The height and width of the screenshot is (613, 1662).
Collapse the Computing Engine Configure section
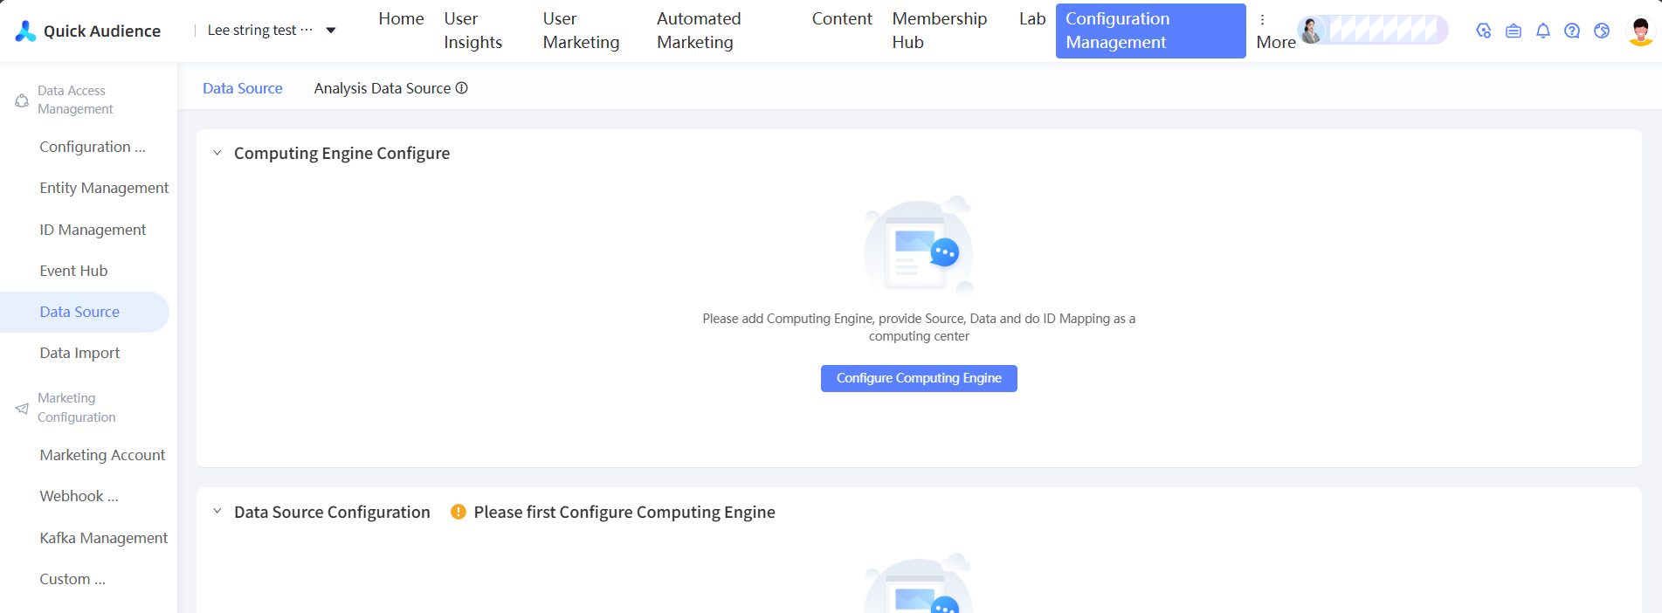pyautogui.click(x=217, y=153)
